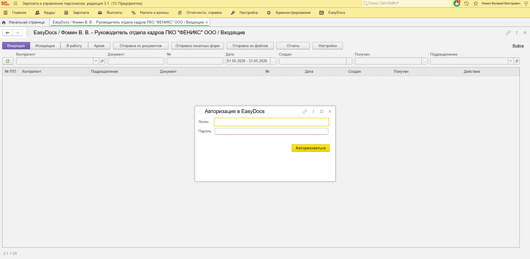Open the Получен filter picker button
This screenshot has width=530, height=259.
[x=424, y=61]
